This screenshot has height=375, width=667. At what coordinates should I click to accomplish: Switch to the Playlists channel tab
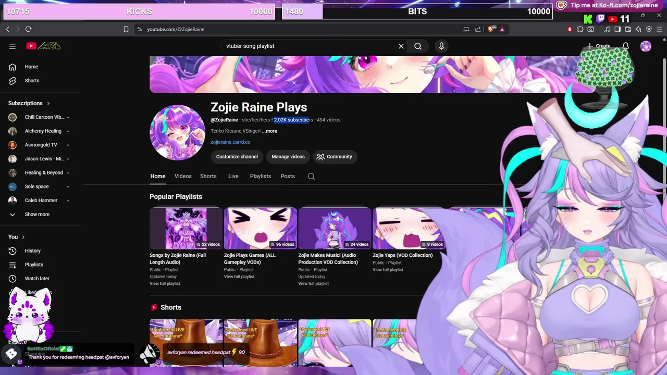click(x=261, y=176)
